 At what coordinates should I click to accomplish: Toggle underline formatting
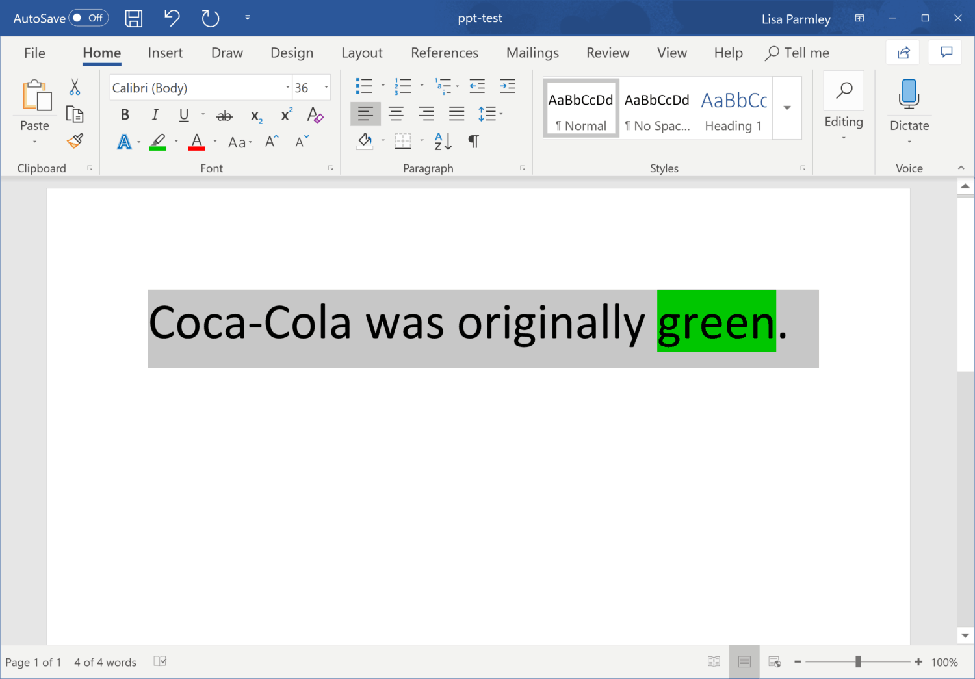point(184,115)
